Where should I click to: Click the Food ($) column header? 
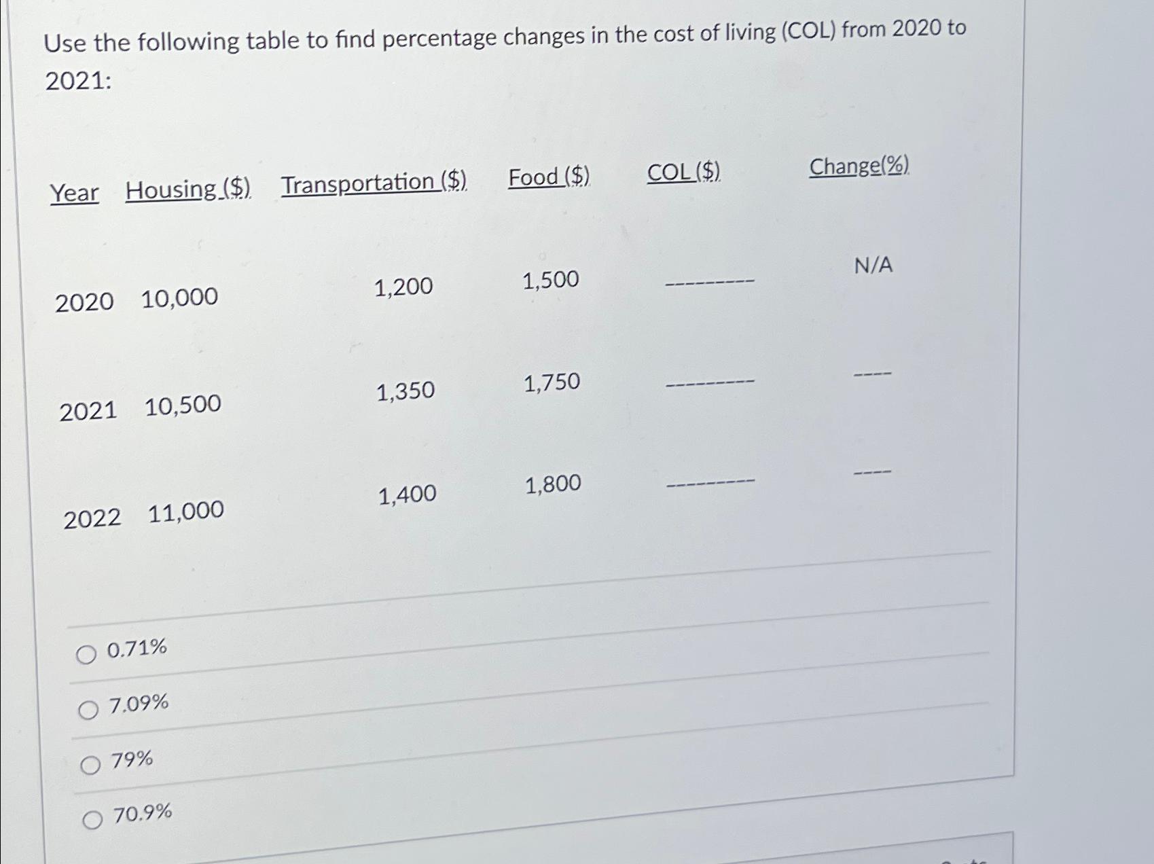pyautogui.click(x=547, y=179)
